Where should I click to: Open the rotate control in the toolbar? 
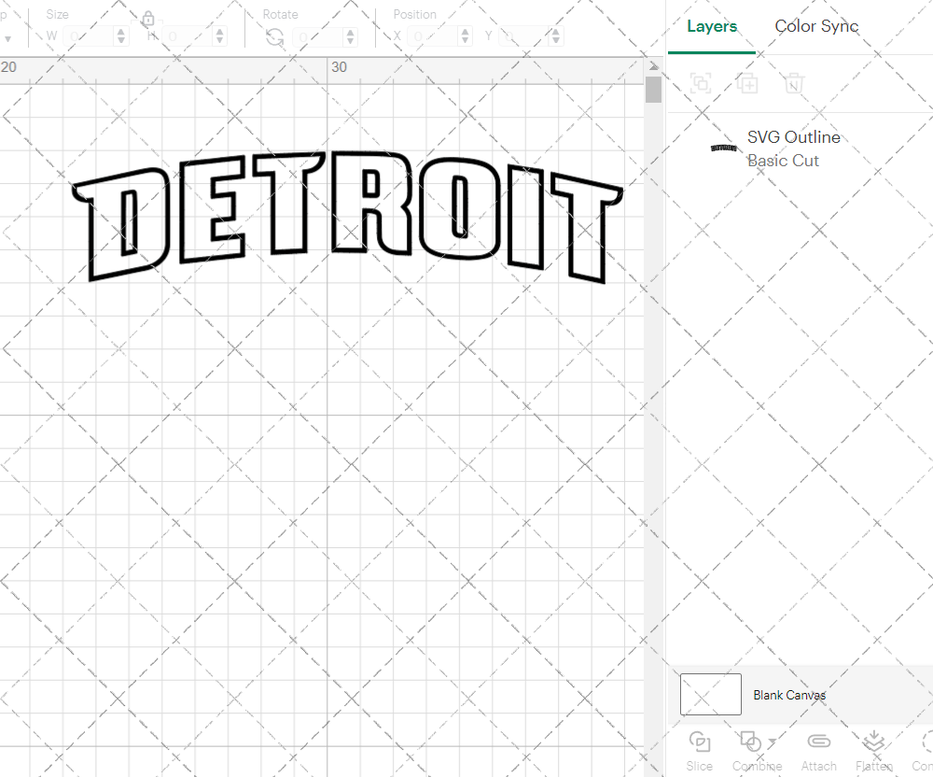pyautogui.click(x=273, y=36)
